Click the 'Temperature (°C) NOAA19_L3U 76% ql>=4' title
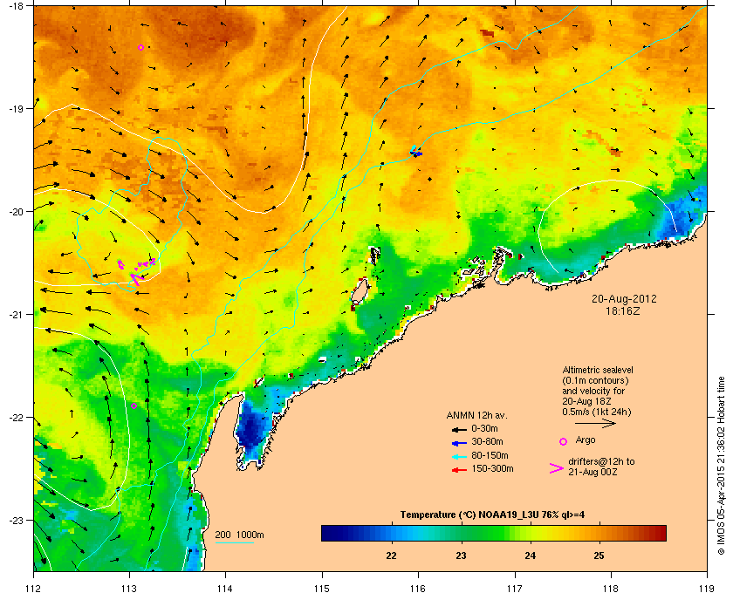The height and width of the screenshot is (593, 733). (492, 515)
